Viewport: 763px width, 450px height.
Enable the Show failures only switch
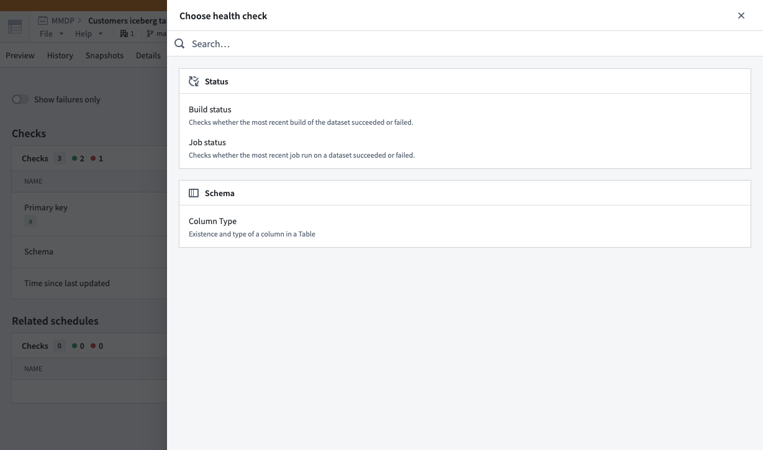coord(20,99)
